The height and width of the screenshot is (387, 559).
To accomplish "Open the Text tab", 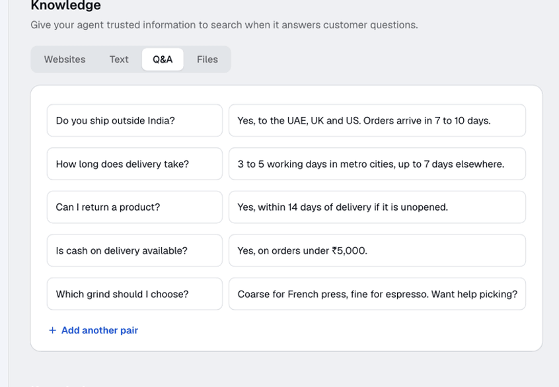I will [119, 59].
